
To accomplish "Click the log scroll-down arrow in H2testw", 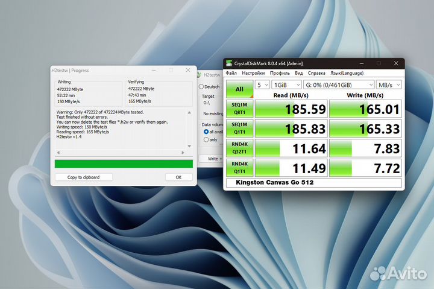I will (x=189, y=146).
